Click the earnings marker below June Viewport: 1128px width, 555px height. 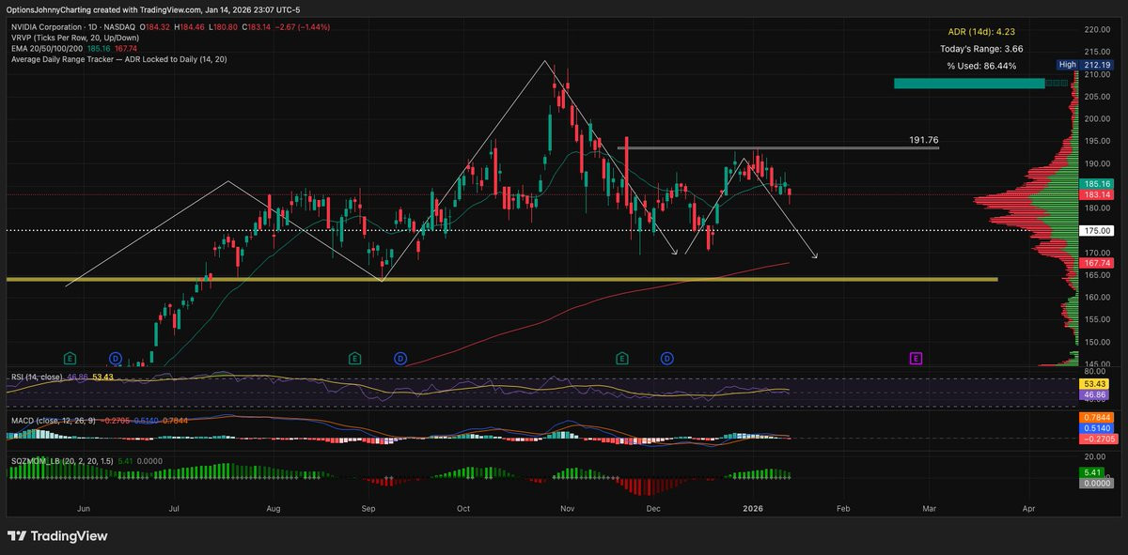[x=70, y=358]
